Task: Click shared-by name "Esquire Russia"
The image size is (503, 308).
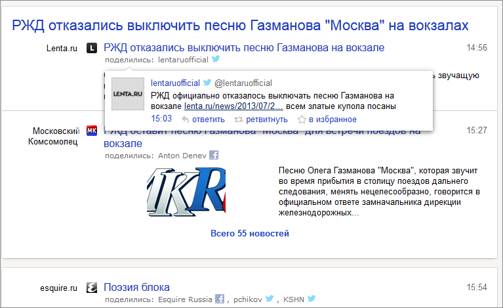Action: click(x=185, y=299)
